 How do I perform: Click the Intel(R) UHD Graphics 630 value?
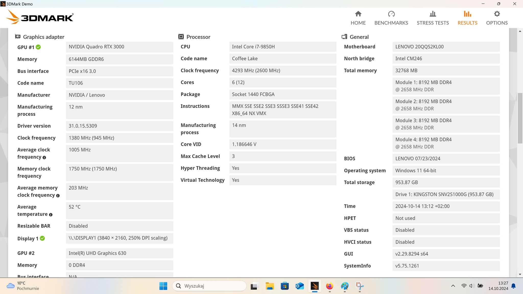tap(120, 253)
